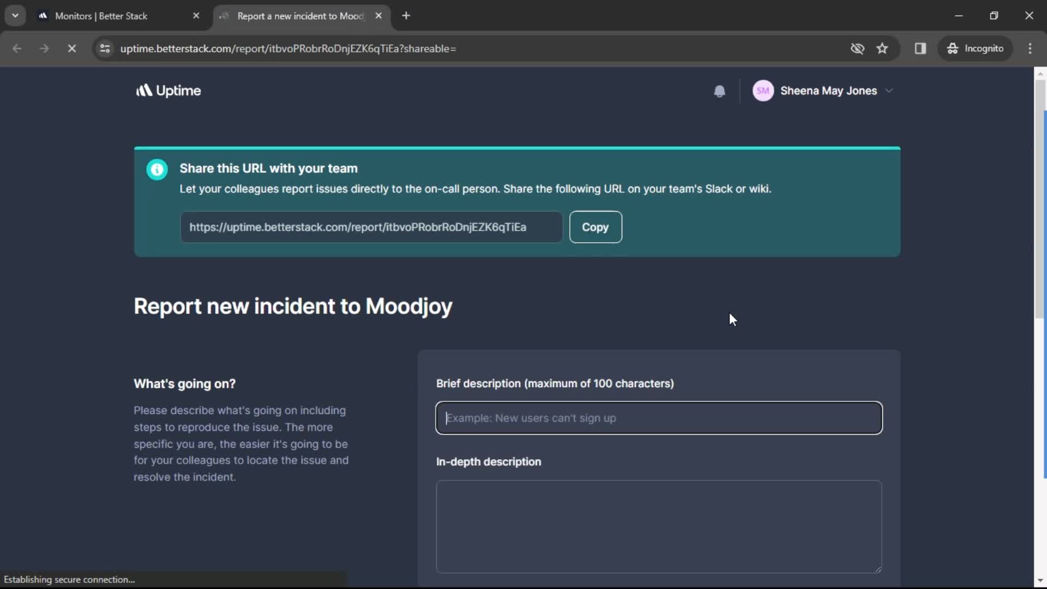Viewport: 1047px width, 589px height.
Task: Click the 'Brief description (maximum of 100 characters)' label
Action: coord(555,384)
